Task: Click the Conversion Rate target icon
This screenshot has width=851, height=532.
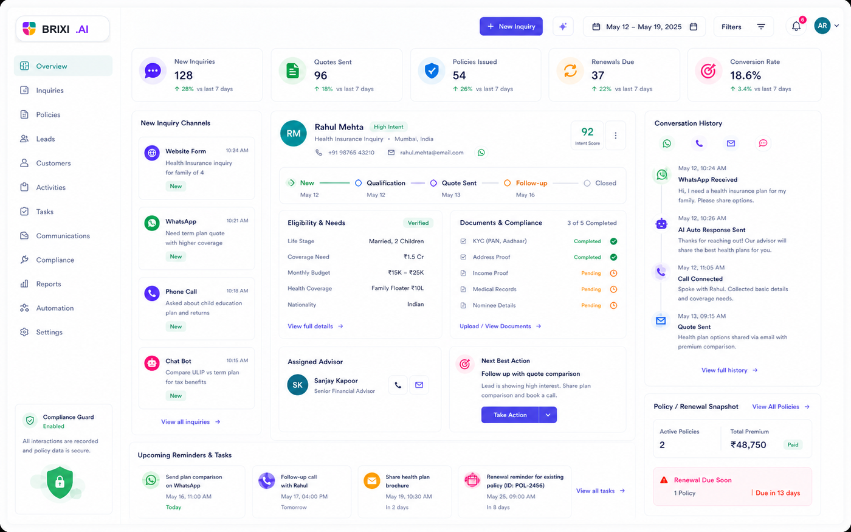Action: (x=708, y=71)
